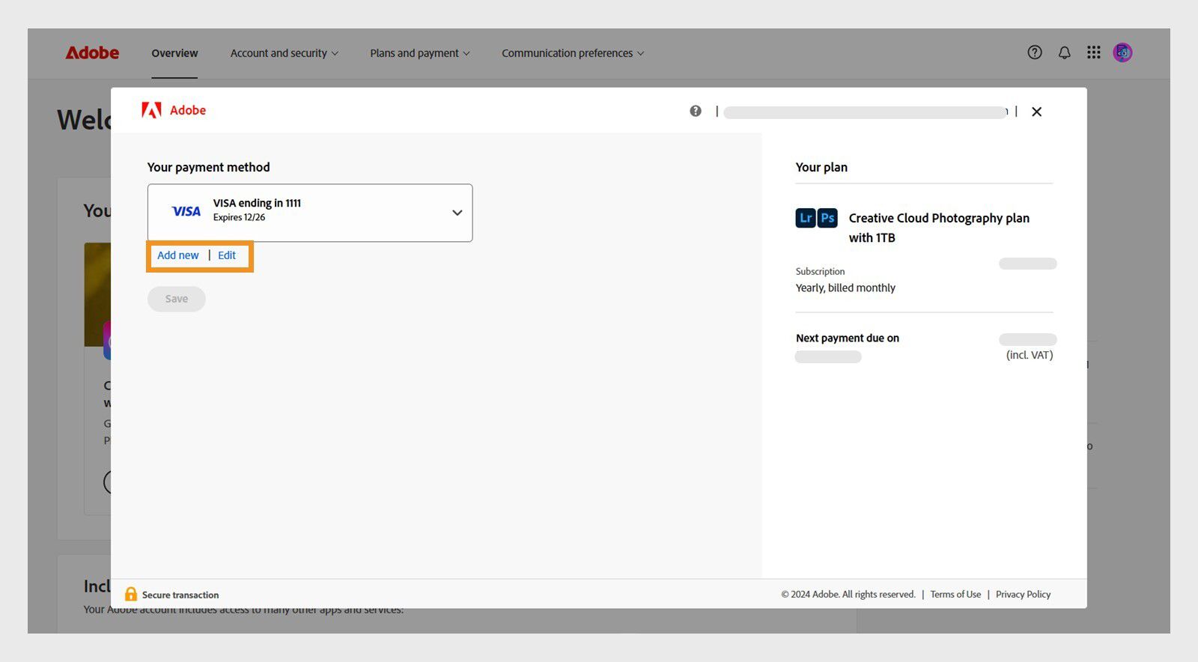This screenshot has height=662, width=1198.
Task: Click the Edit payment method link
Action: tap(227, 255)
